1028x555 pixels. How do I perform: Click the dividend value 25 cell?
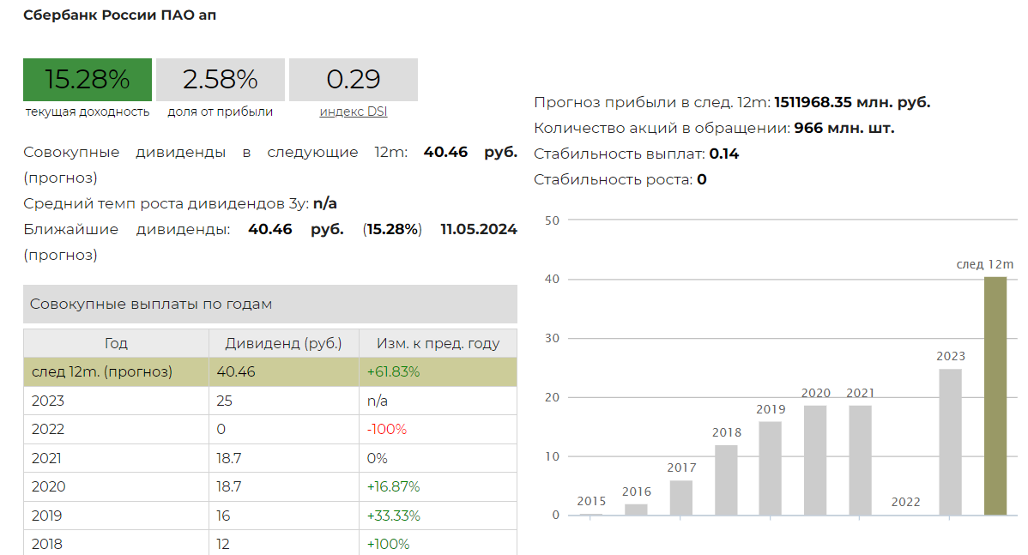[x=284, y=401]
